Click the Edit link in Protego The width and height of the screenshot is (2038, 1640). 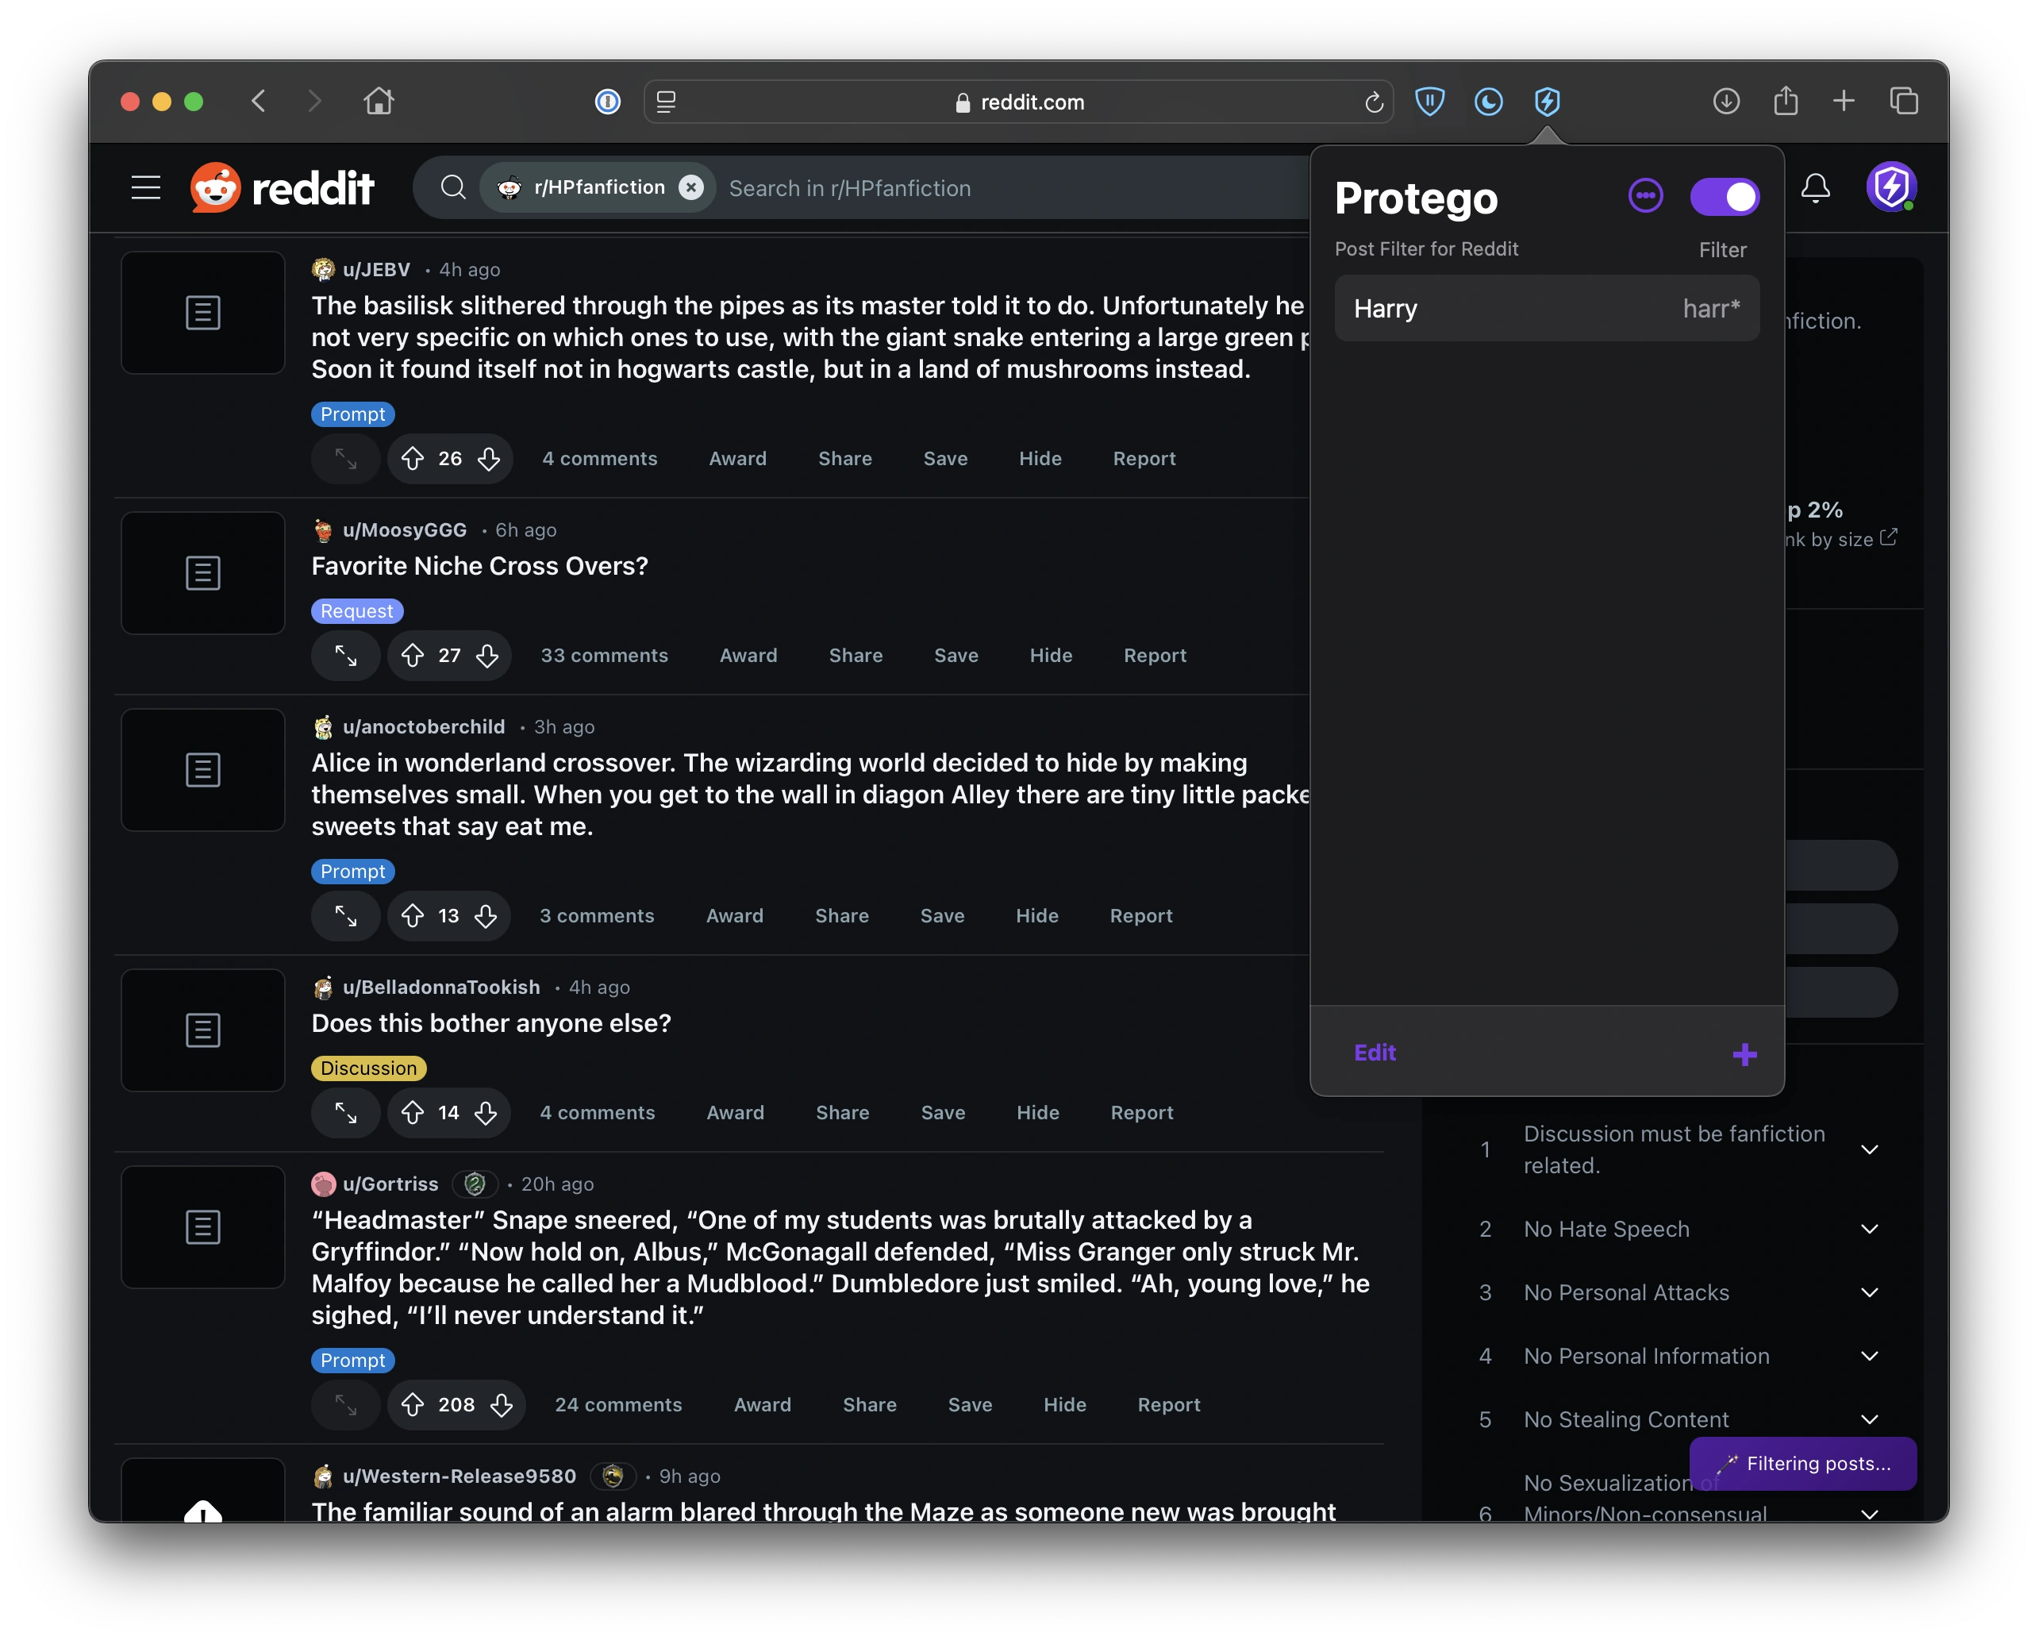1374,1052
